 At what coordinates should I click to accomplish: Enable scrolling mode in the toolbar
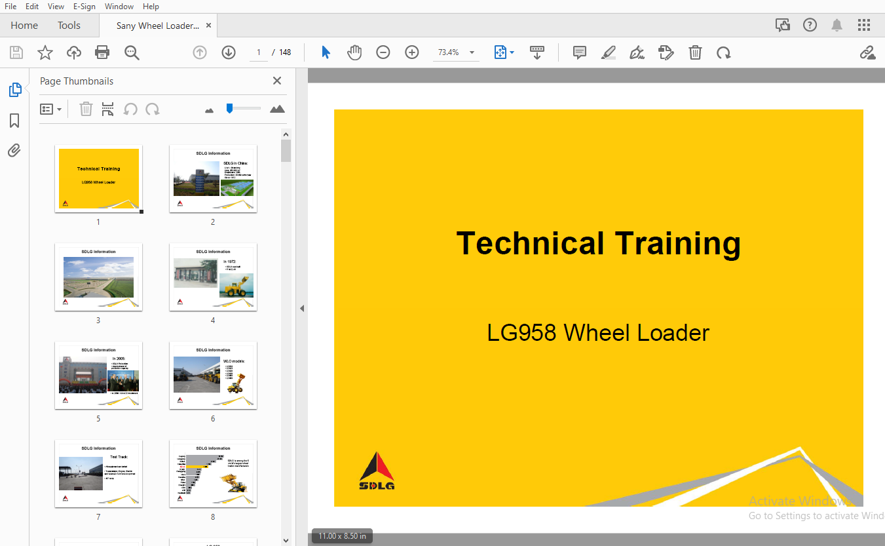coord(537,52)
